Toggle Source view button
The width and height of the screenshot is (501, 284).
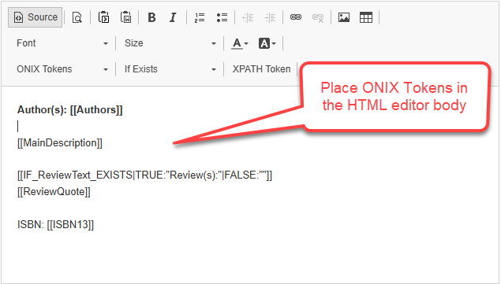click(x=36, y=17)
